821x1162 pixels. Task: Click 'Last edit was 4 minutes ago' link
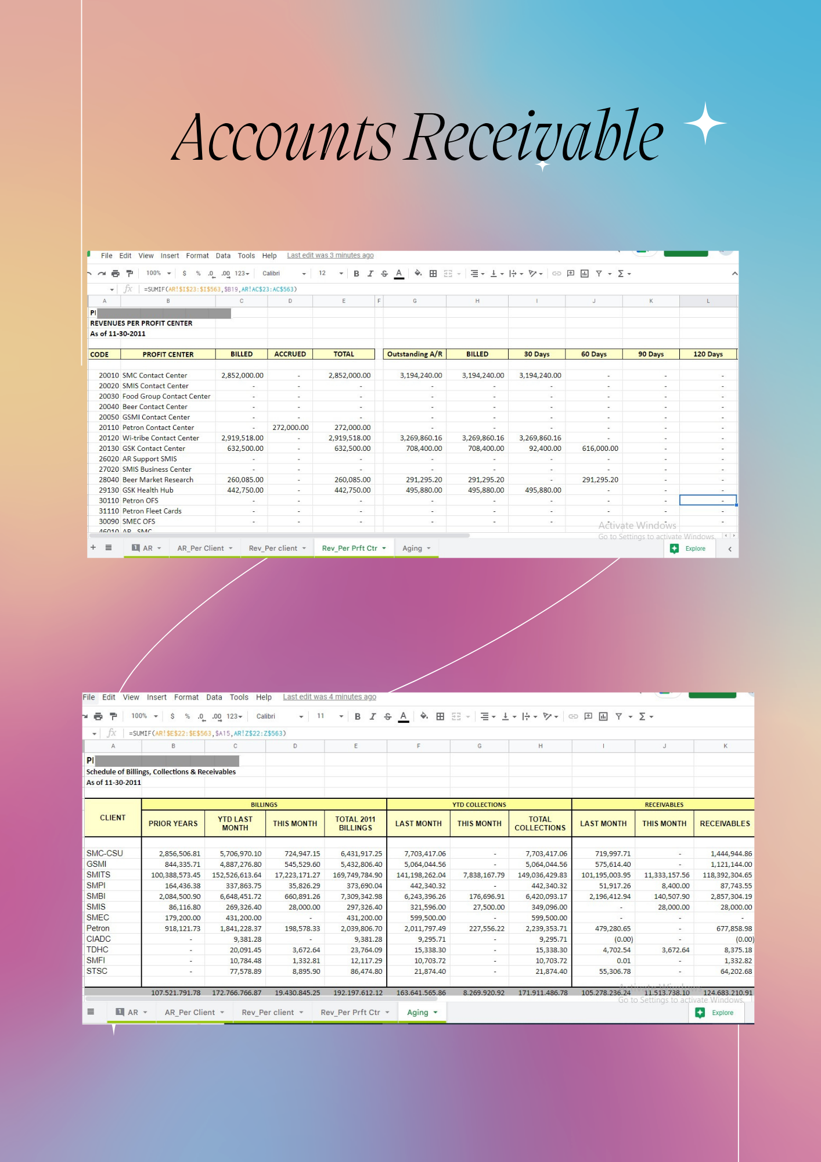click(x=330, y=697)
